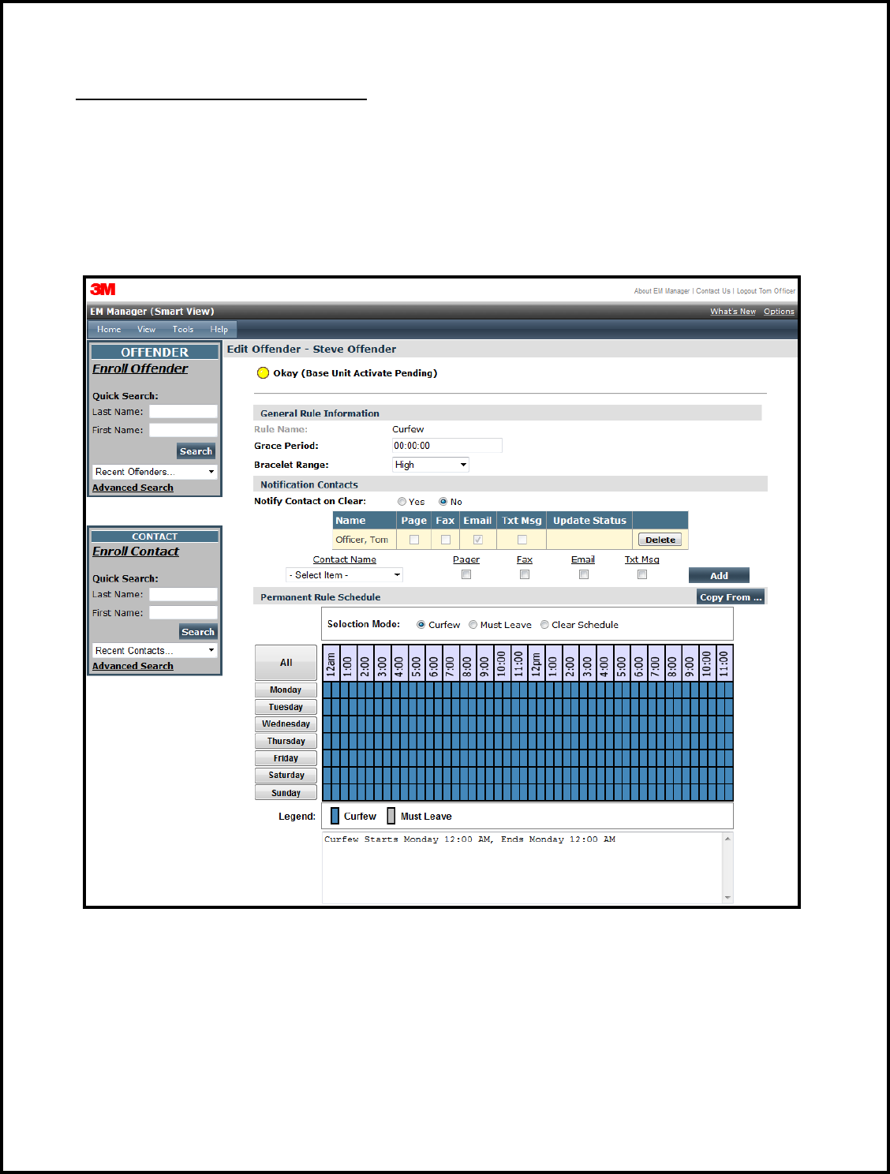Select Yes for Notify Contact on Clear

(402, 502)
